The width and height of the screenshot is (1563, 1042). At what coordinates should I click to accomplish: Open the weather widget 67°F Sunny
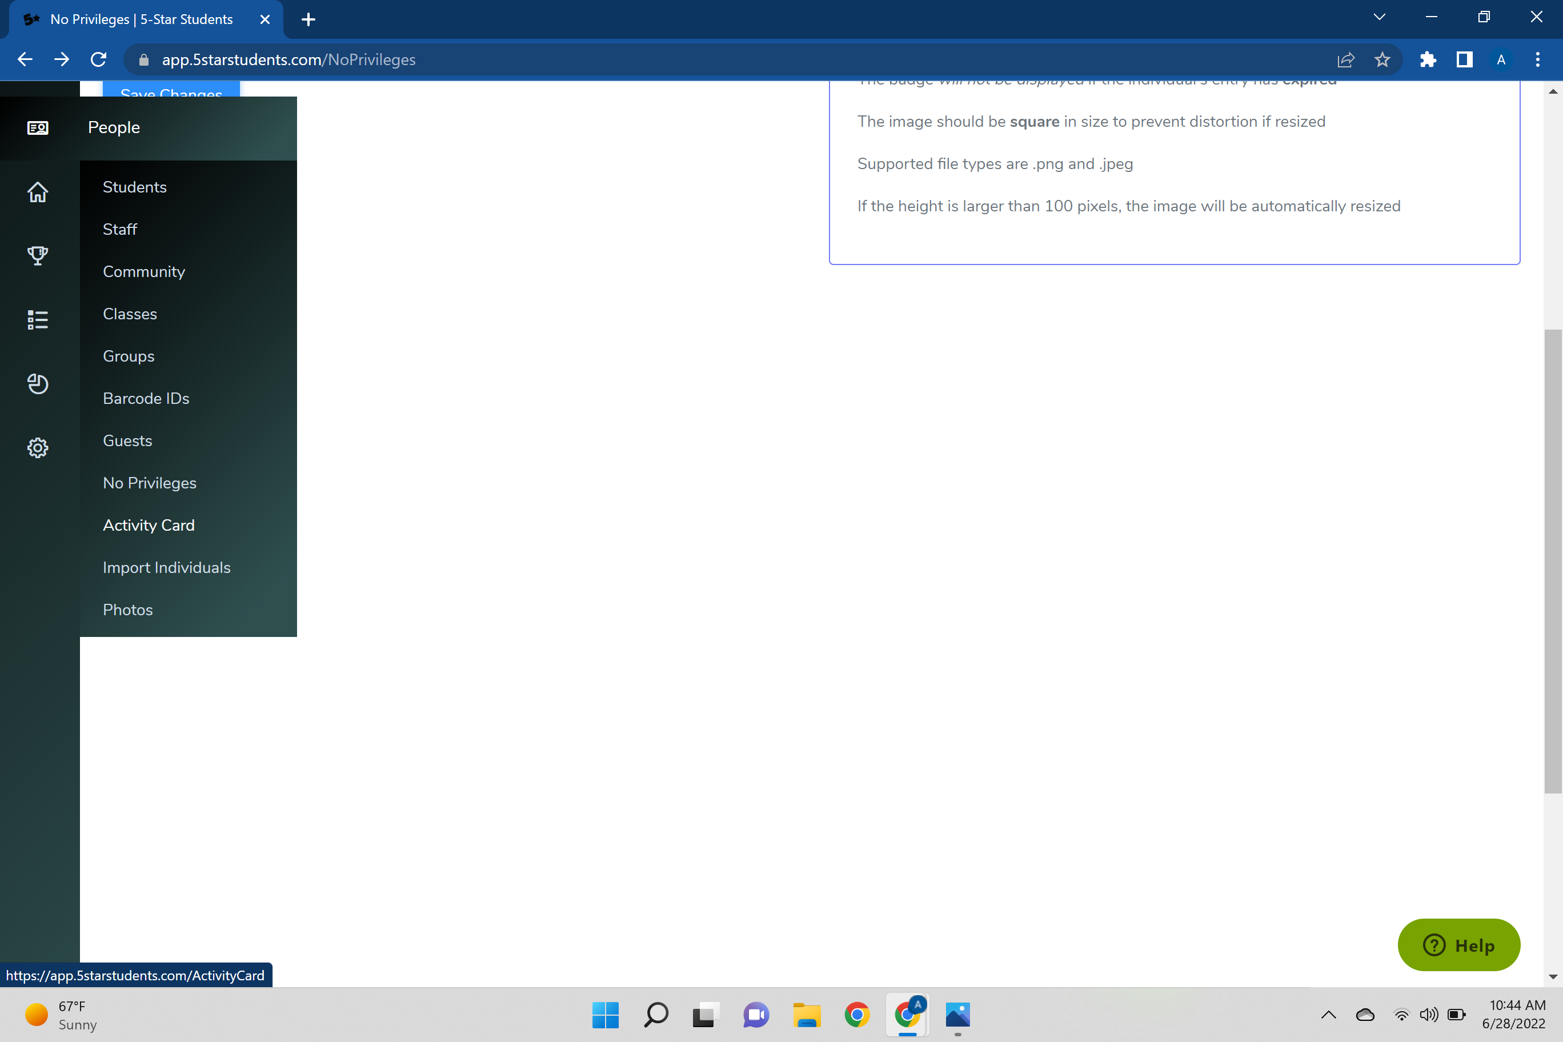(61, 1015)
